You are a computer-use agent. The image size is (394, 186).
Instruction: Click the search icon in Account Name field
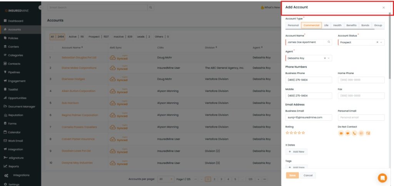point(329,42)
